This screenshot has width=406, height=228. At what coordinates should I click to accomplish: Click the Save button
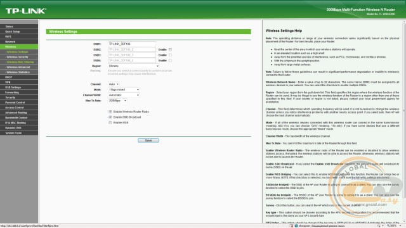click(148, 141)
